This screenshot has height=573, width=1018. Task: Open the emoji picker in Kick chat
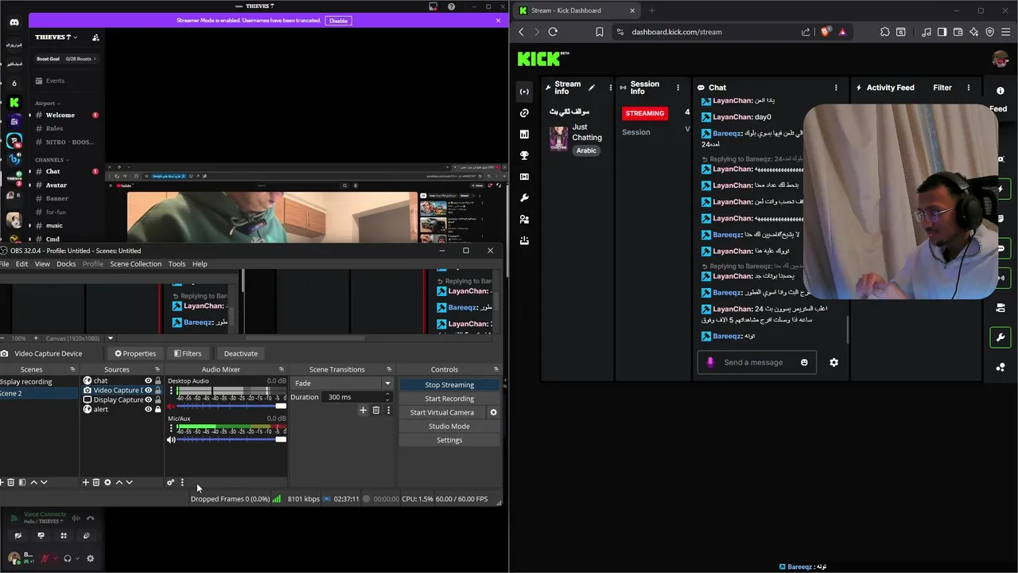[804, 362]
